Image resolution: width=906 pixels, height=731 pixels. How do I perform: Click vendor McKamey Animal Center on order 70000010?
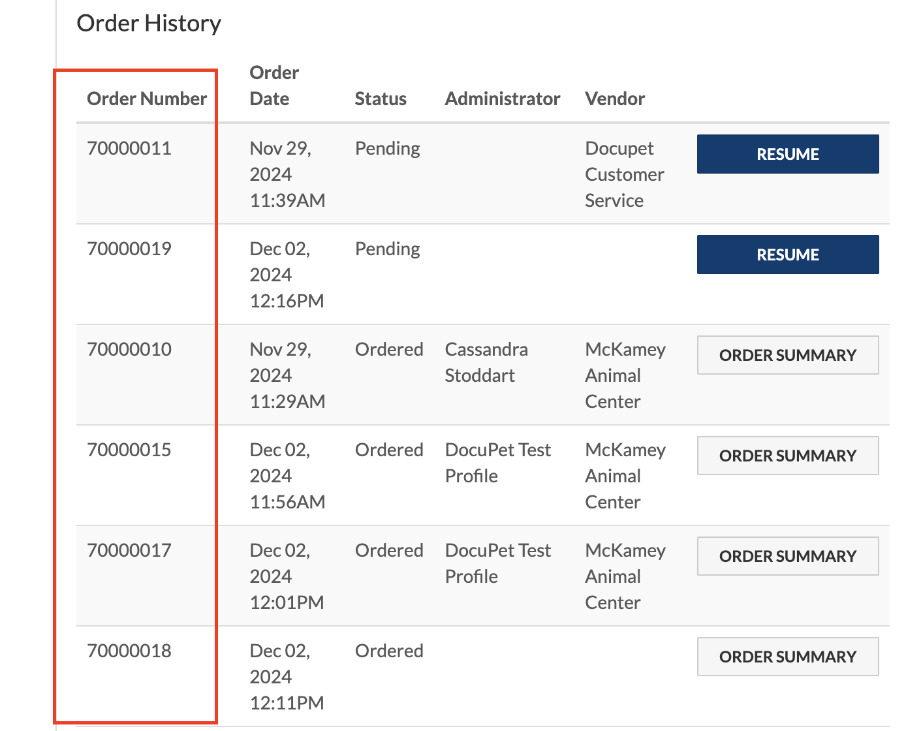click(624, 375)
